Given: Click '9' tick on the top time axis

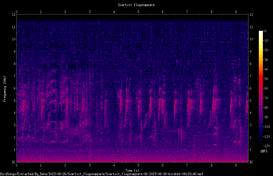Looking at the screenshot, I should (x=236, y=12).
